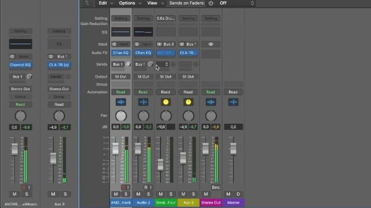Toggle input monitoring on Audio 2 strip
The height and width of the screenshot is (208, 371).
pyautogui.click(x=151, y=187)
